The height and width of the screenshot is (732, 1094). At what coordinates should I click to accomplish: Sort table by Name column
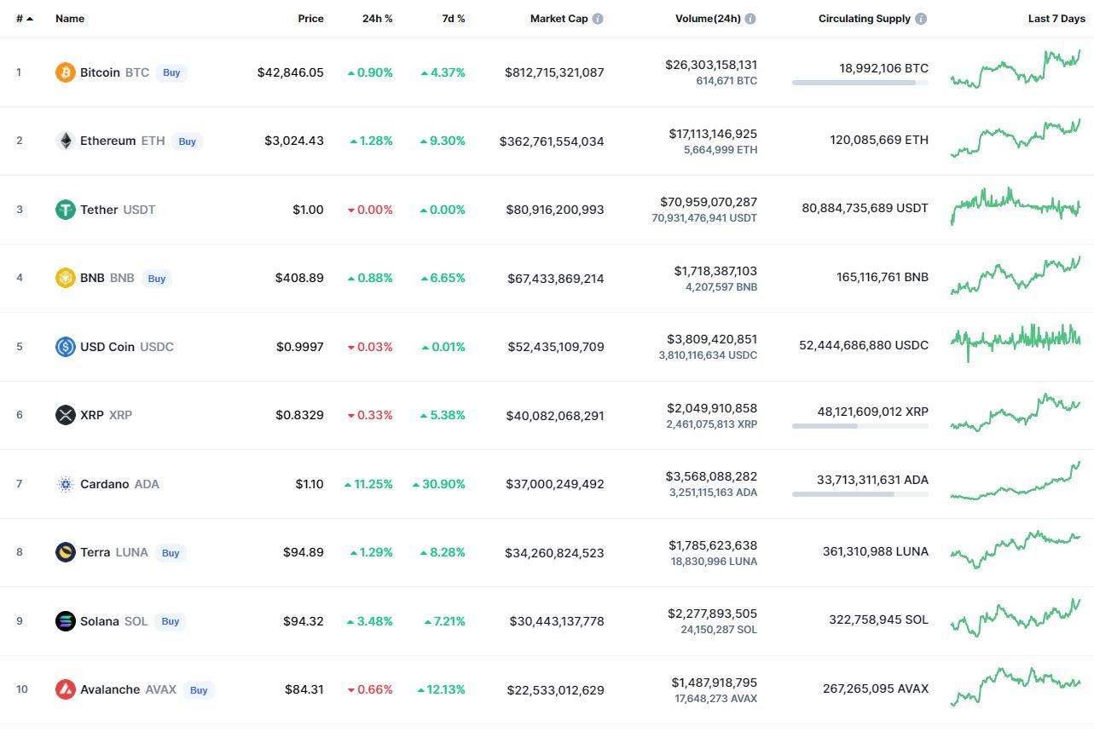(70, 19)
